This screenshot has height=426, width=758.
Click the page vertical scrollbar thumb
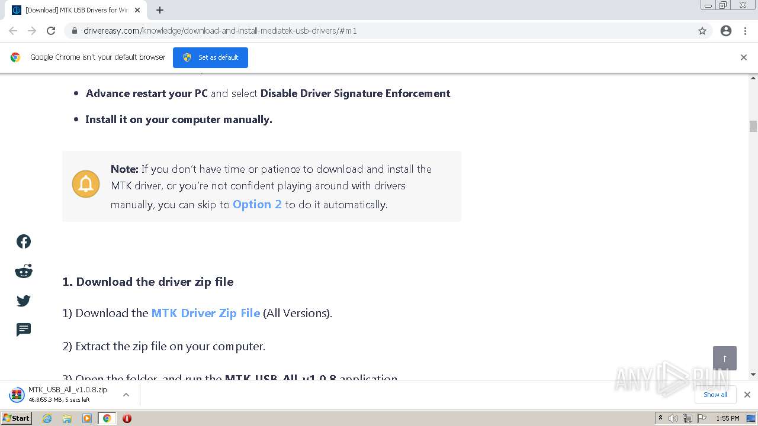point(753,126)
